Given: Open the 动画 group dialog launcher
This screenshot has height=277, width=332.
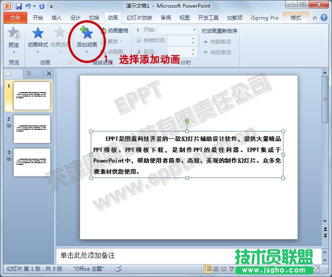Looking at the screenshot, I should click(69, 62).
